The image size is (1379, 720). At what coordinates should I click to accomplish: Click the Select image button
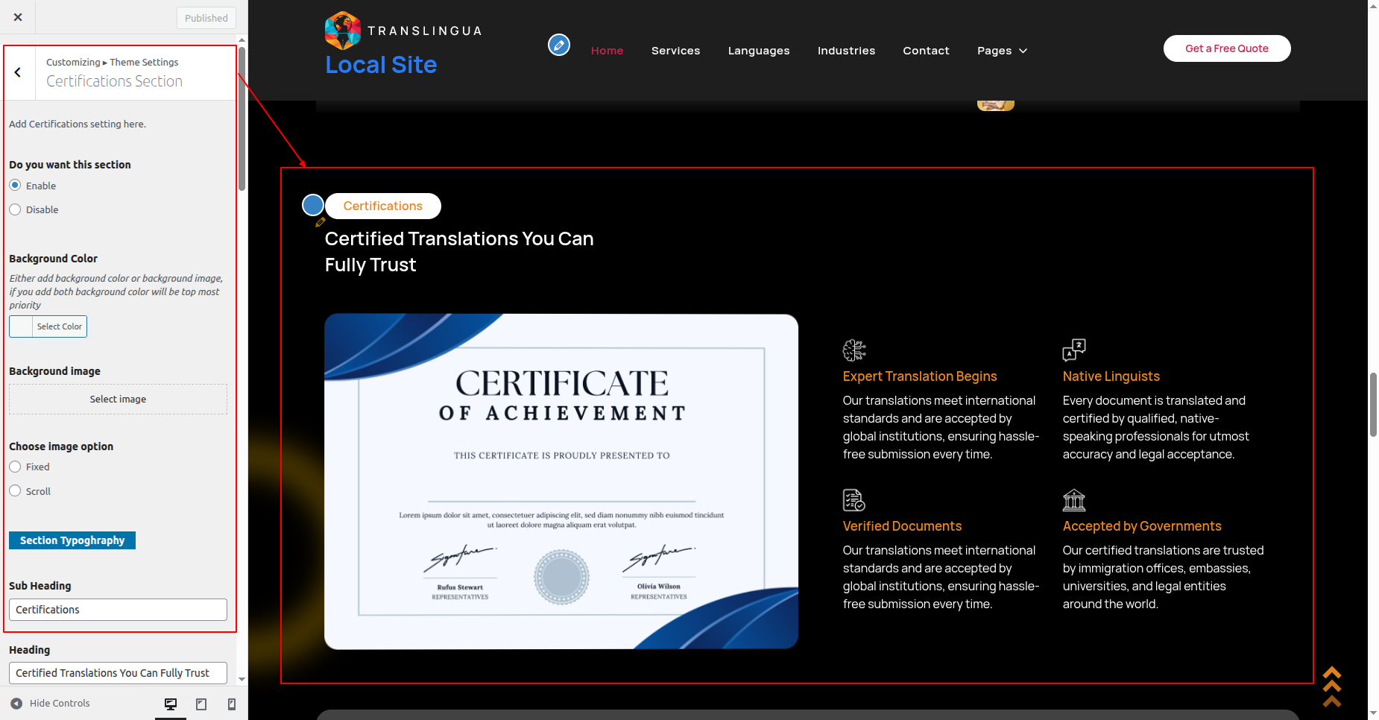118,400
